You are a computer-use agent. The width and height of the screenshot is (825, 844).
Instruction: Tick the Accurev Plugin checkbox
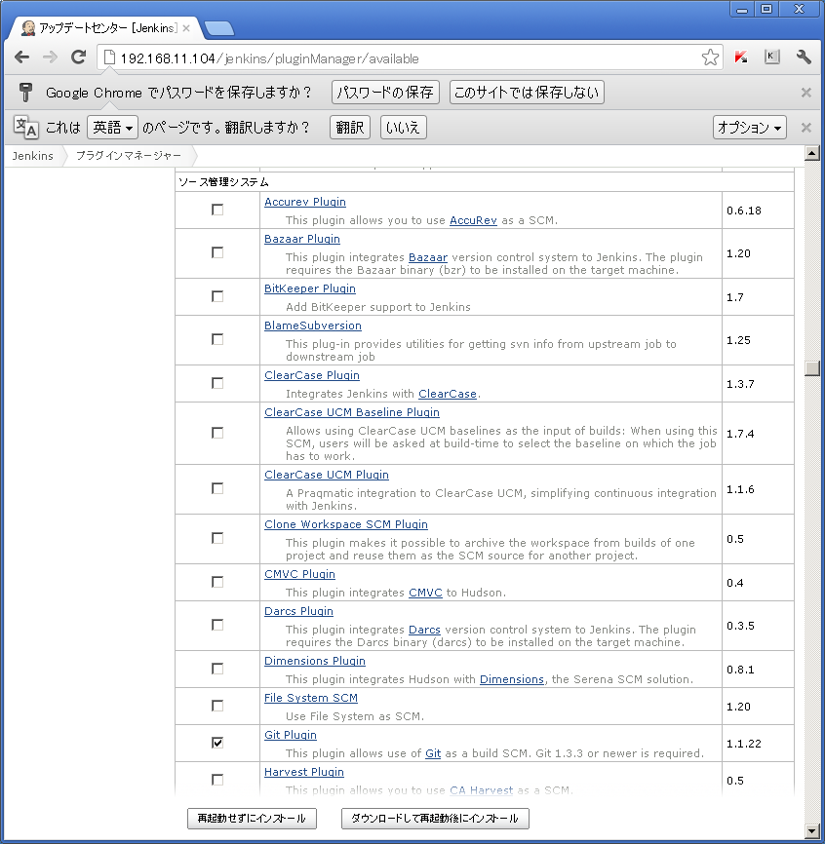coord(217,210)
